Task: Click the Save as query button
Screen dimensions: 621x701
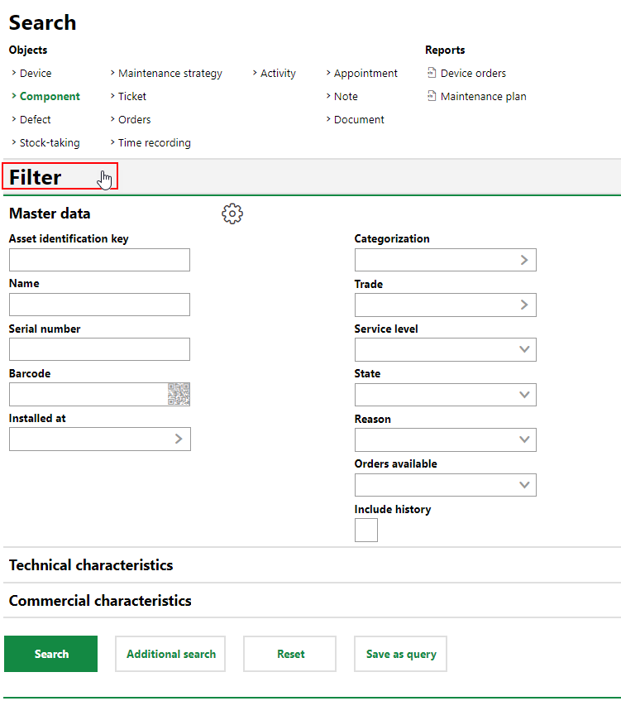Action: [x=400, y=653]
